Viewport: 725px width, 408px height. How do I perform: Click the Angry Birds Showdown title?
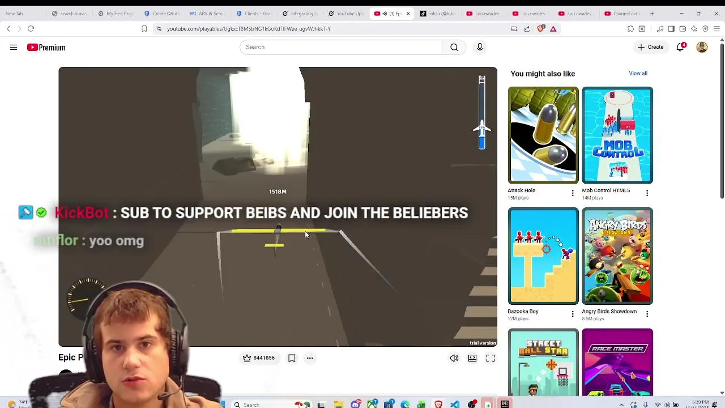(x=609, y=311)
